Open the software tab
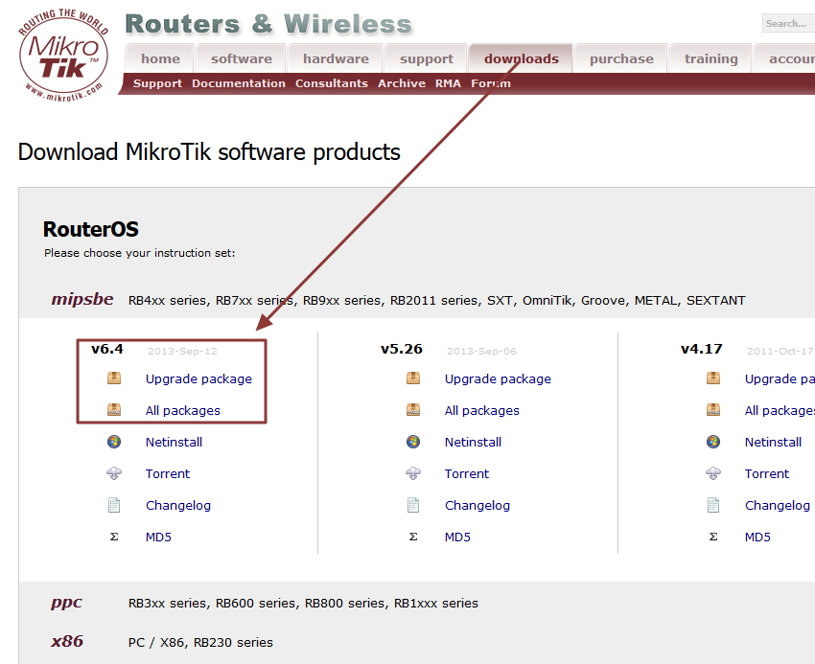Image resolution: width=815 pixels, height=664 pixels. point(242,58)
